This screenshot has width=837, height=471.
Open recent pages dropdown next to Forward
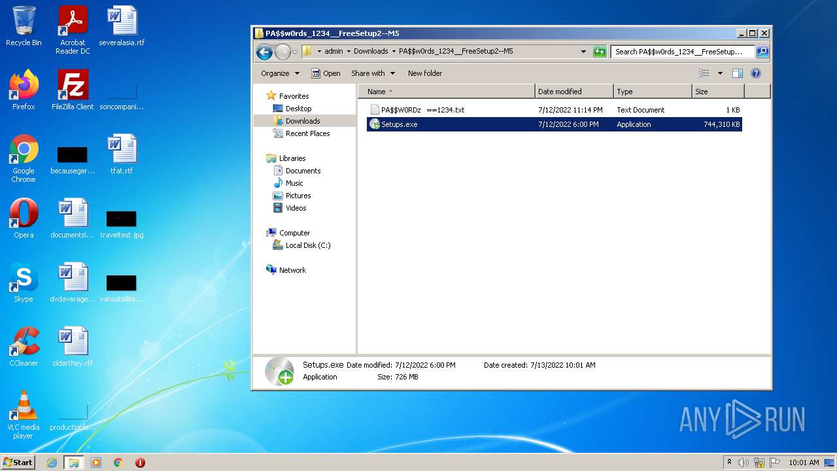click(295, 52)
